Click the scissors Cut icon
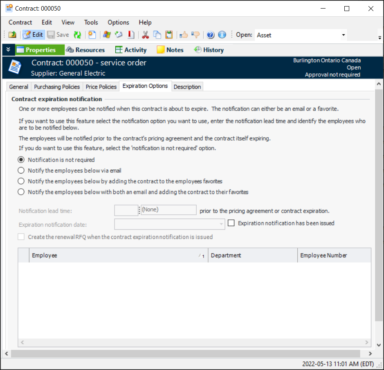 [146, 35]
